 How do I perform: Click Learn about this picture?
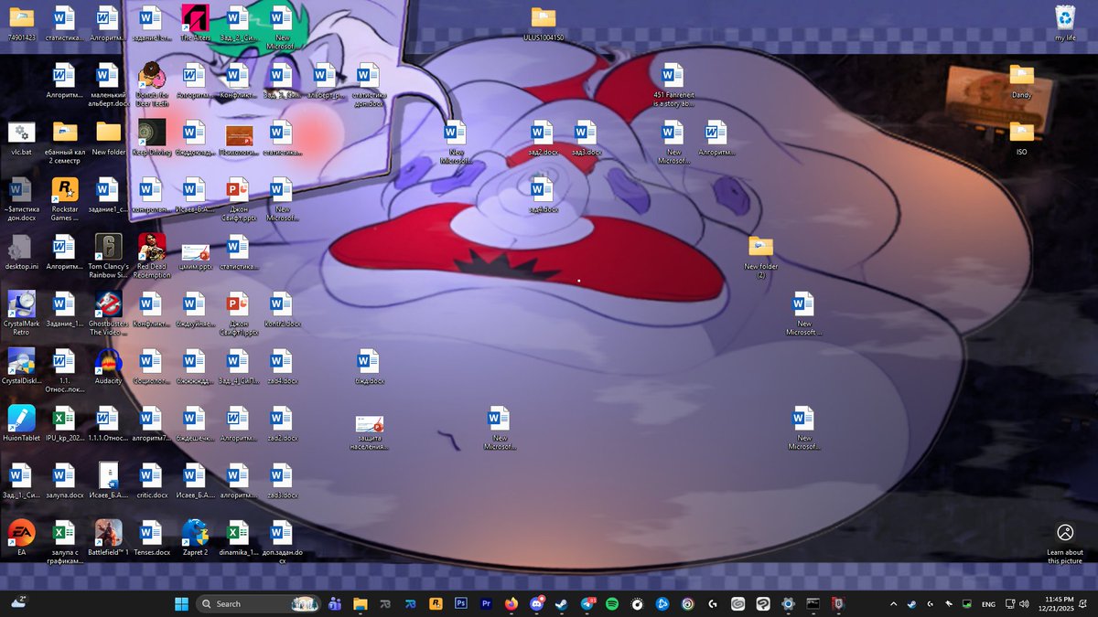(1065, 543)
